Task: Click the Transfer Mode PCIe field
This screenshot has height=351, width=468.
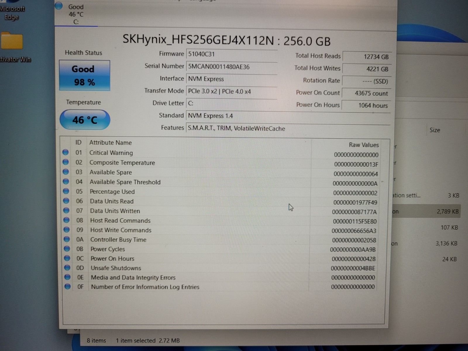Action: (x=232, y=91)
